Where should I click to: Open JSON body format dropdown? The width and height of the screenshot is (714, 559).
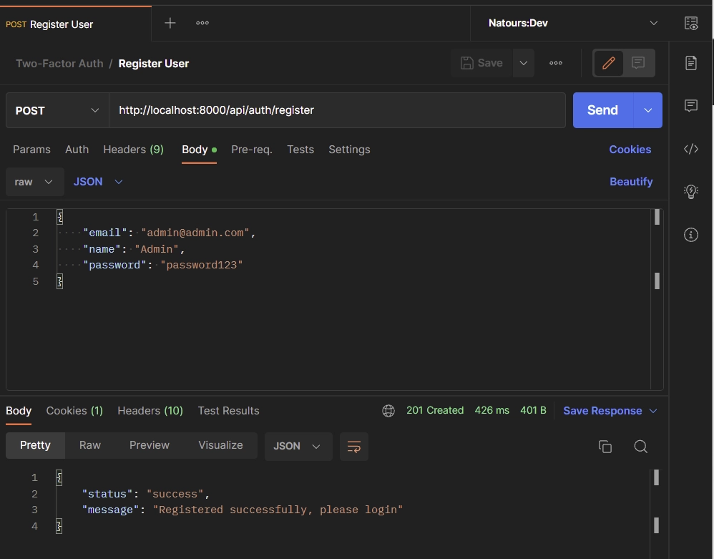click(x=98, y=182)
